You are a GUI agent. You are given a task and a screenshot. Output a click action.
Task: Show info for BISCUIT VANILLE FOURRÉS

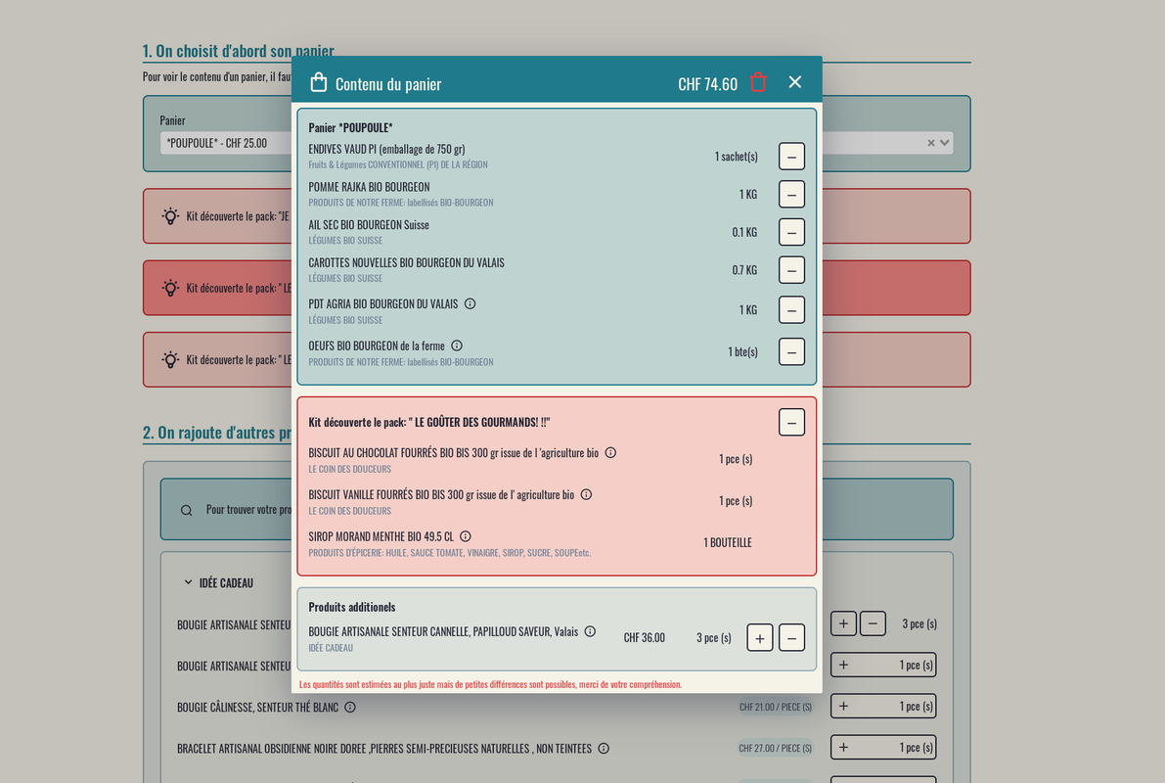coord(586,494)
